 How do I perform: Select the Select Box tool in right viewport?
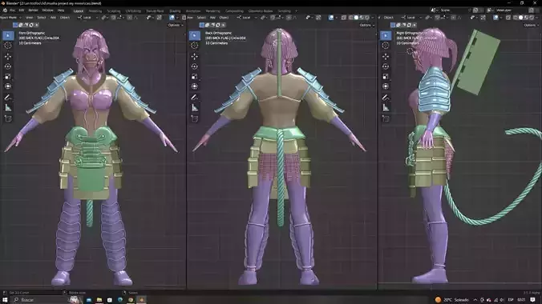click(386, 35)
